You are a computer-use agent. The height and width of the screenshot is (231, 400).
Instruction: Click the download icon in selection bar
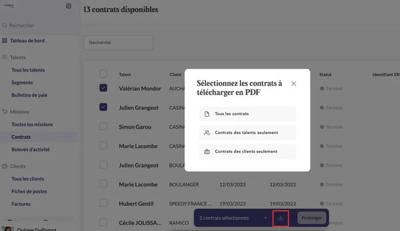pyautogui.click(x=281, y=218)
